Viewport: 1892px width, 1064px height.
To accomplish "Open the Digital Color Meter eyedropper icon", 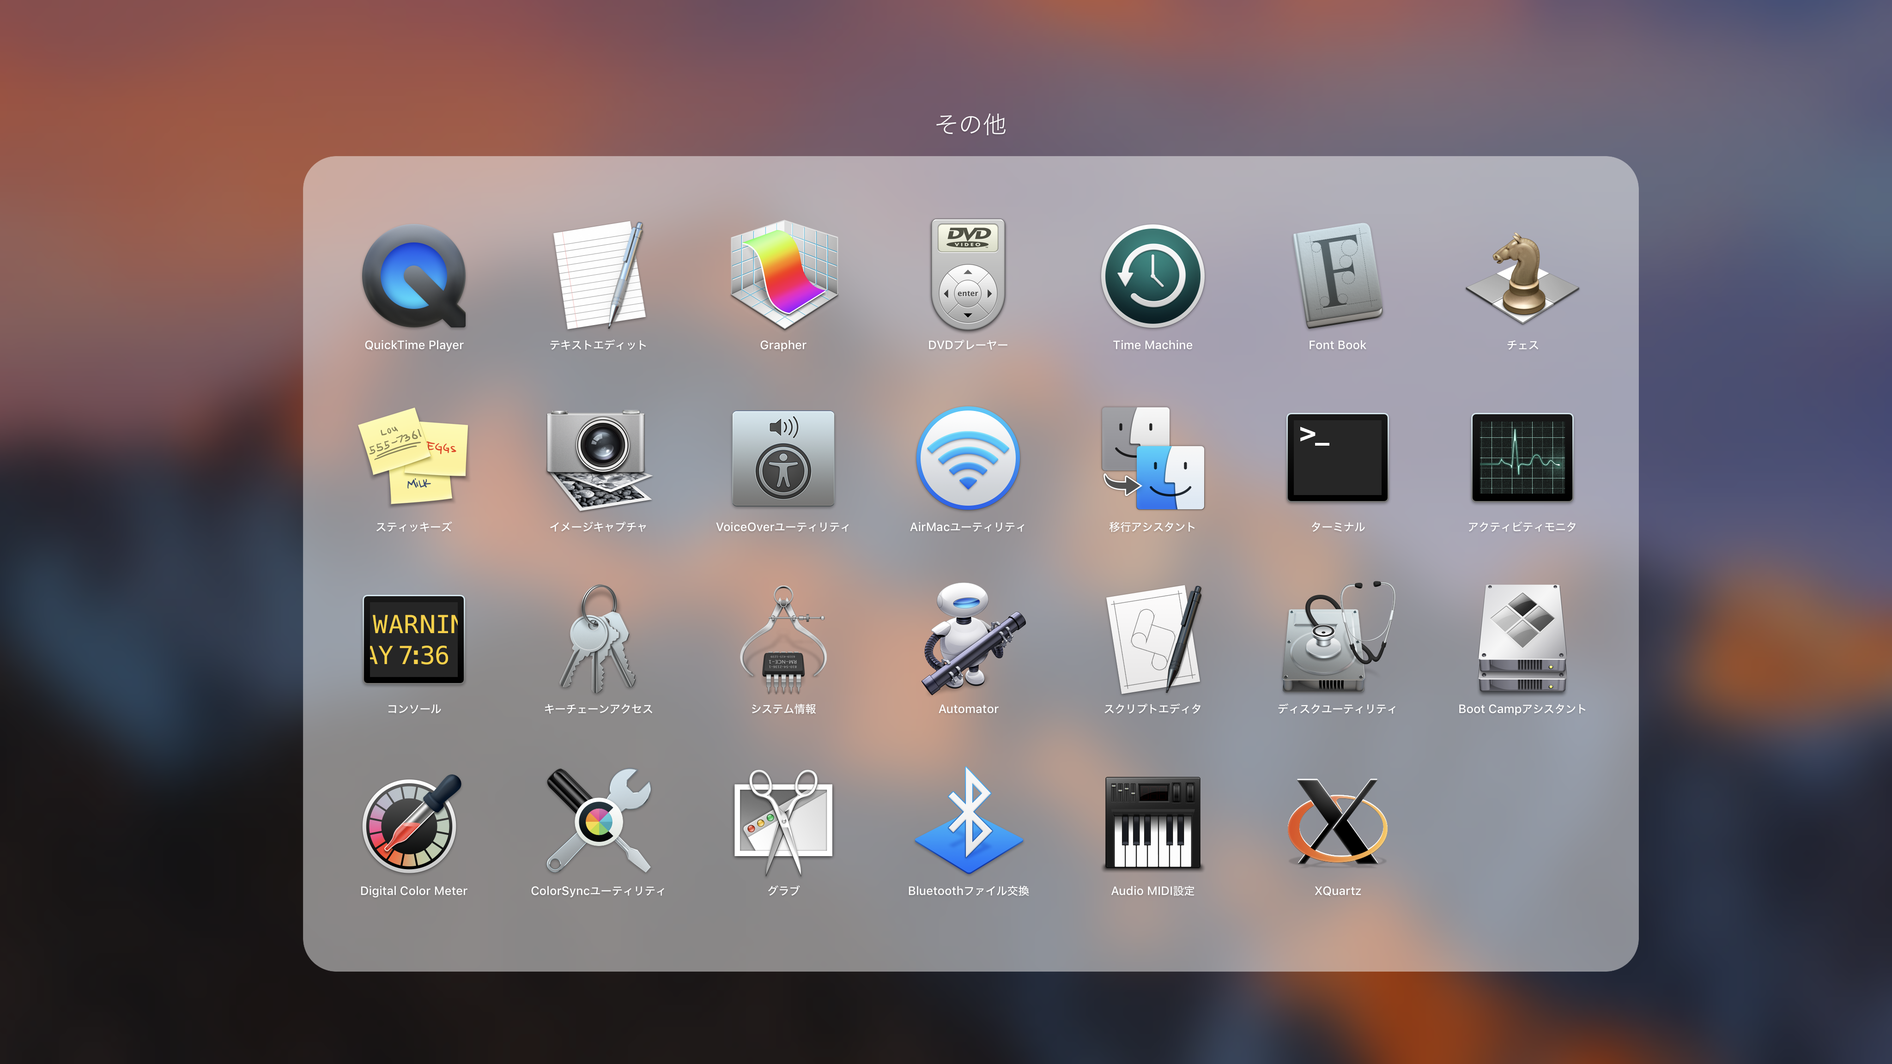I will [x=413, y=823].
